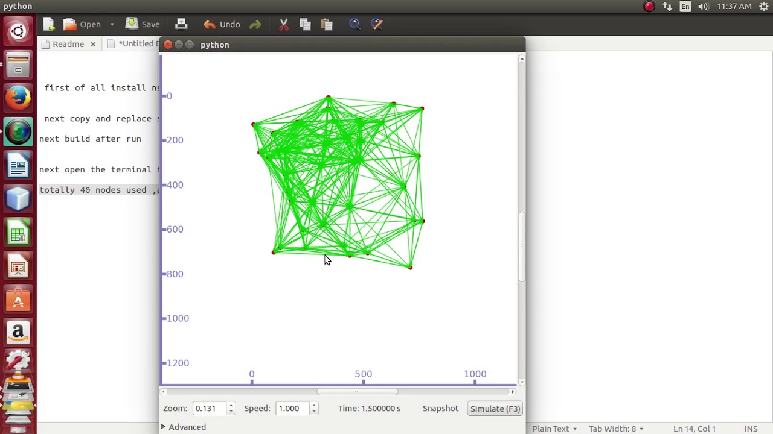
Task: Adjust the Speed spinner arrows
Action: pyautogui.click(x=313, y=409)
